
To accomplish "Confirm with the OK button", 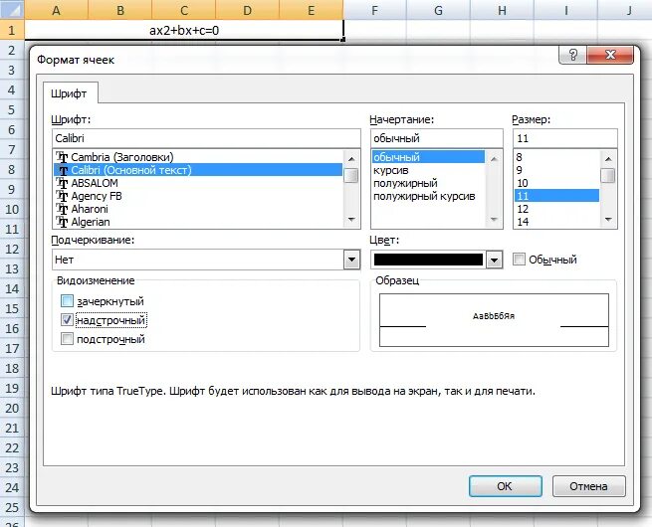I will 506,486.
